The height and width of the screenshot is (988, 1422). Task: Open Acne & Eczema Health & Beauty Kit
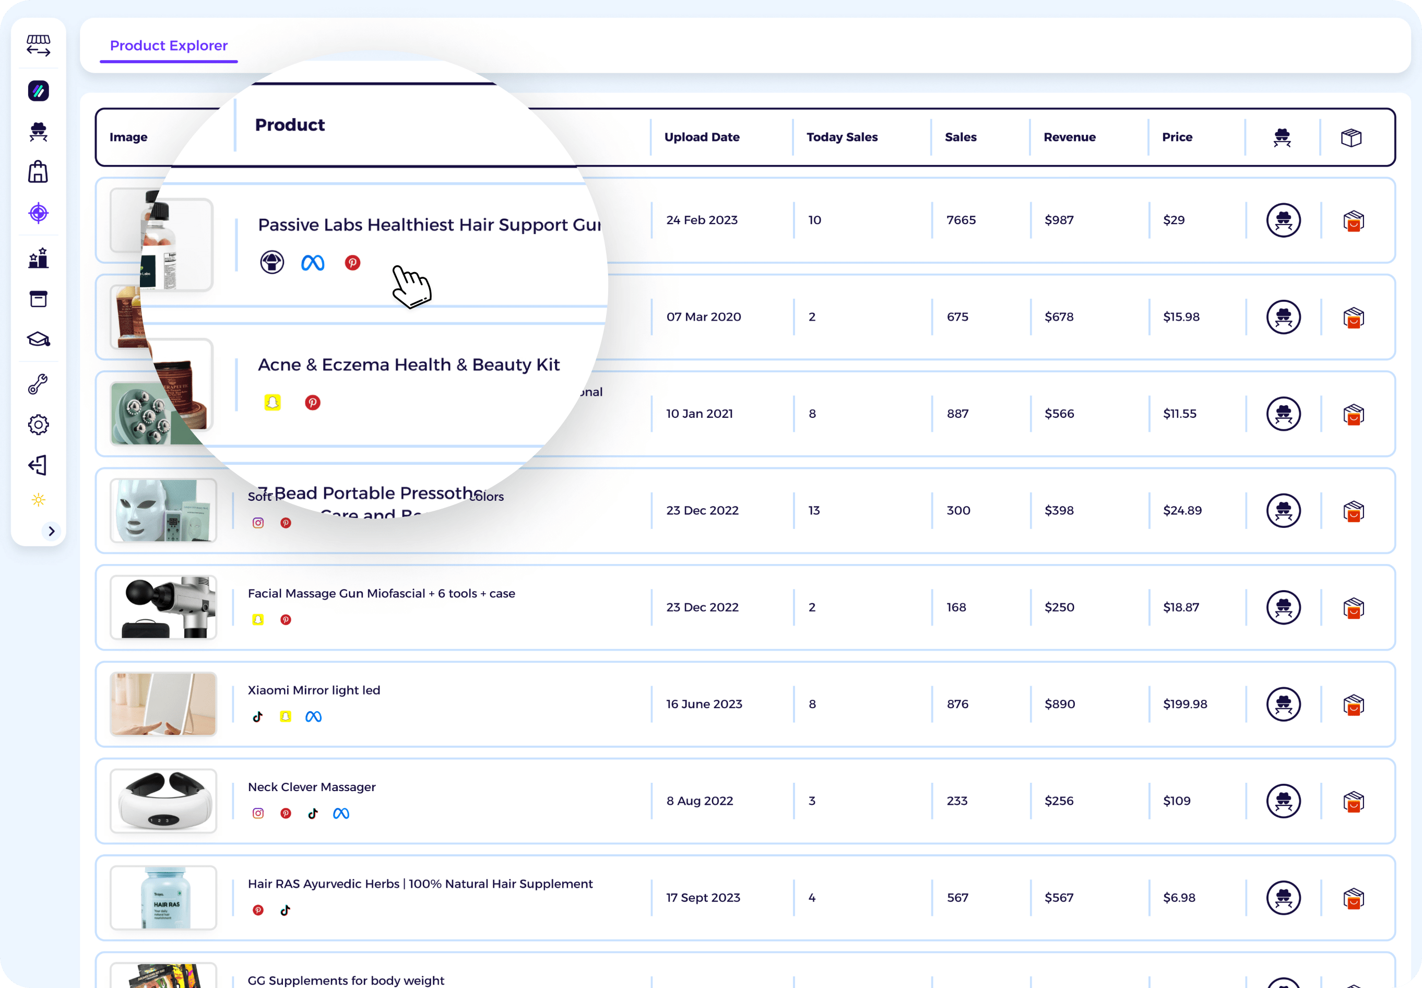(409, 364)
